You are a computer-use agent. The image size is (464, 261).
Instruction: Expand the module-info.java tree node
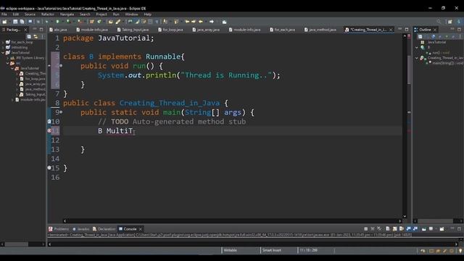click(12, 100)
